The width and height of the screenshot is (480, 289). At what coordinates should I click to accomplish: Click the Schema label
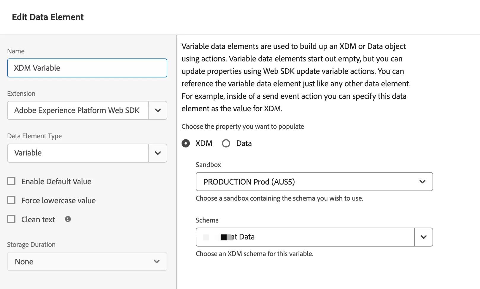(207, 220)
